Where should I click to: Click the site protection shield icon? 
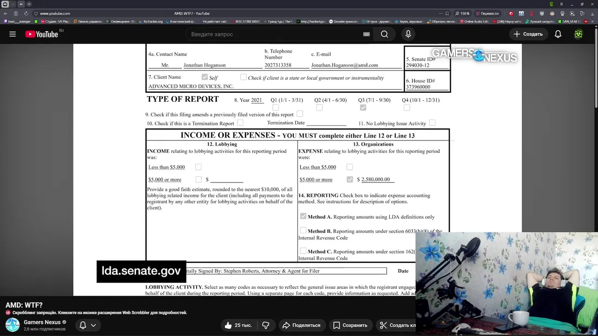pyautogui.click(x=36, y=14)
